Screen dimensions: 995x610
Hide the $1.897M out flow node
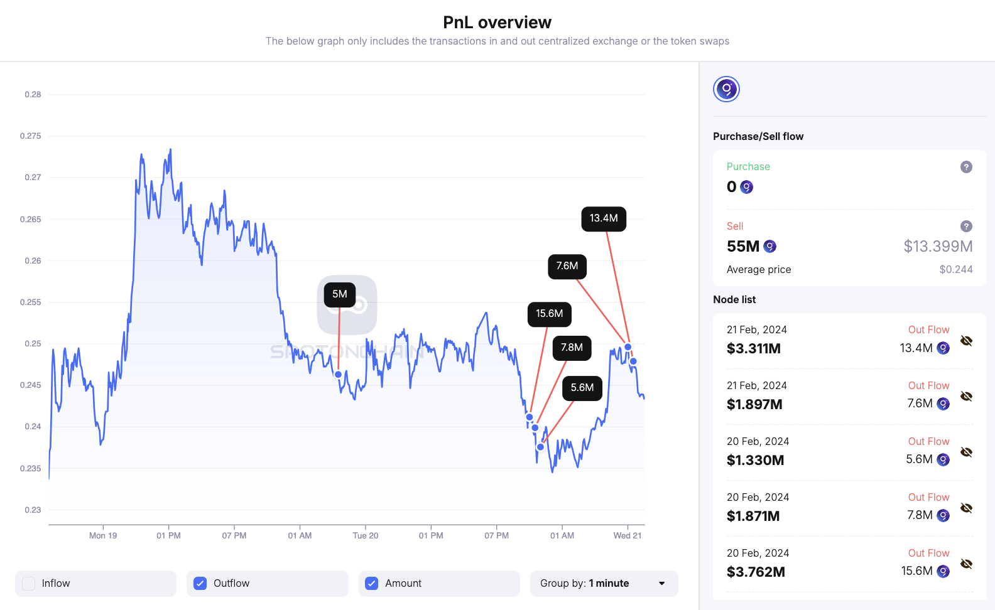(x=966, y=397)
